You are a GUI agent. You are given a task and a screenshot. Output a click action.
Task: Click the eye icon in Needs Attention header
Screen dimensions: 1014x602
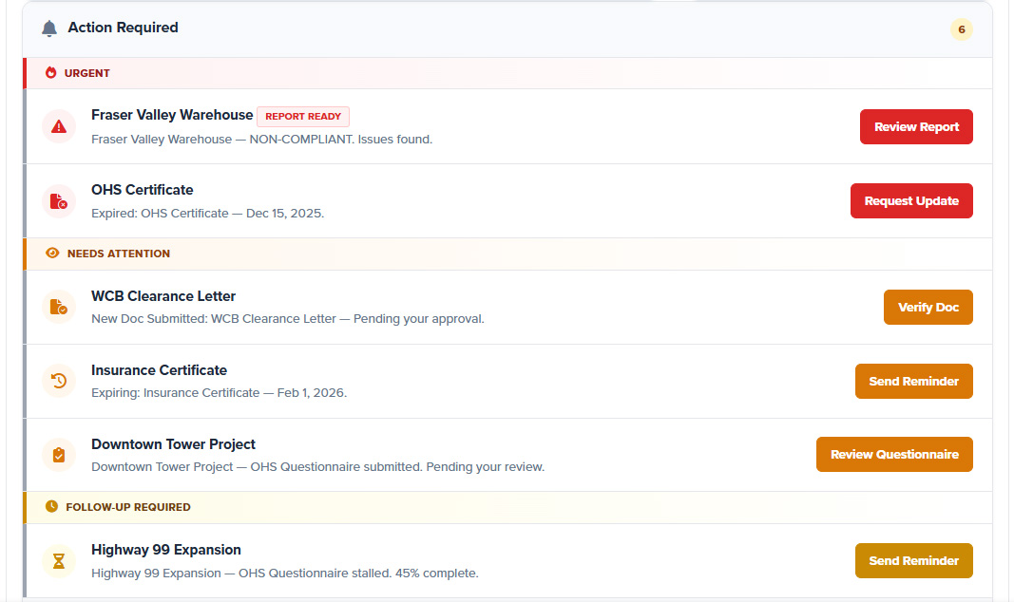pos(52,254)
